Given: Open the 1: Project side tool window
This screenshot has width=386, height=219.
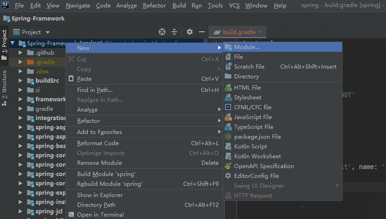Looking at the screenshot, I should click(x=4, y=45).
